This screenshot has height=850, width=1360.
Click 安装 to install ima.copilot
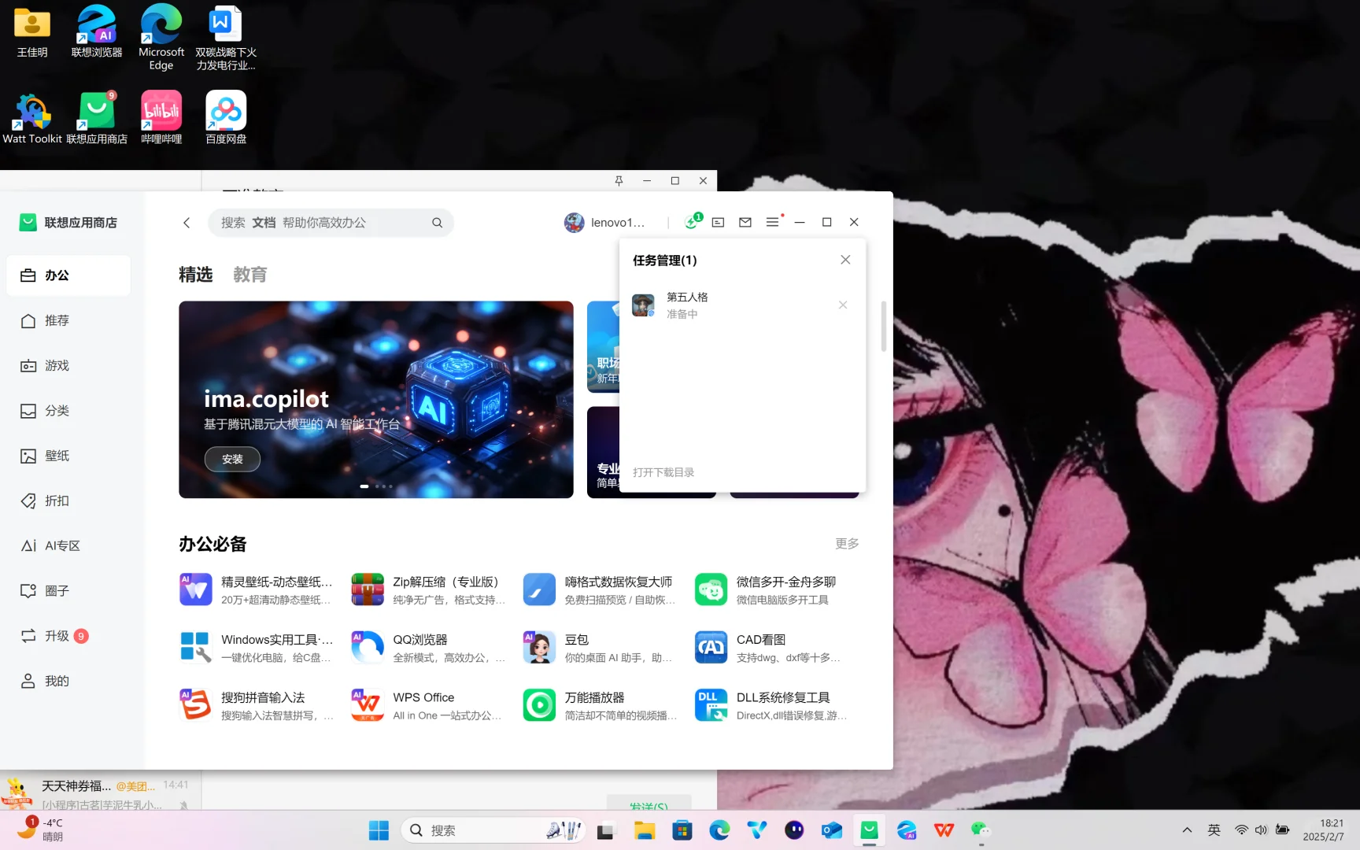[x=231, y=459]
